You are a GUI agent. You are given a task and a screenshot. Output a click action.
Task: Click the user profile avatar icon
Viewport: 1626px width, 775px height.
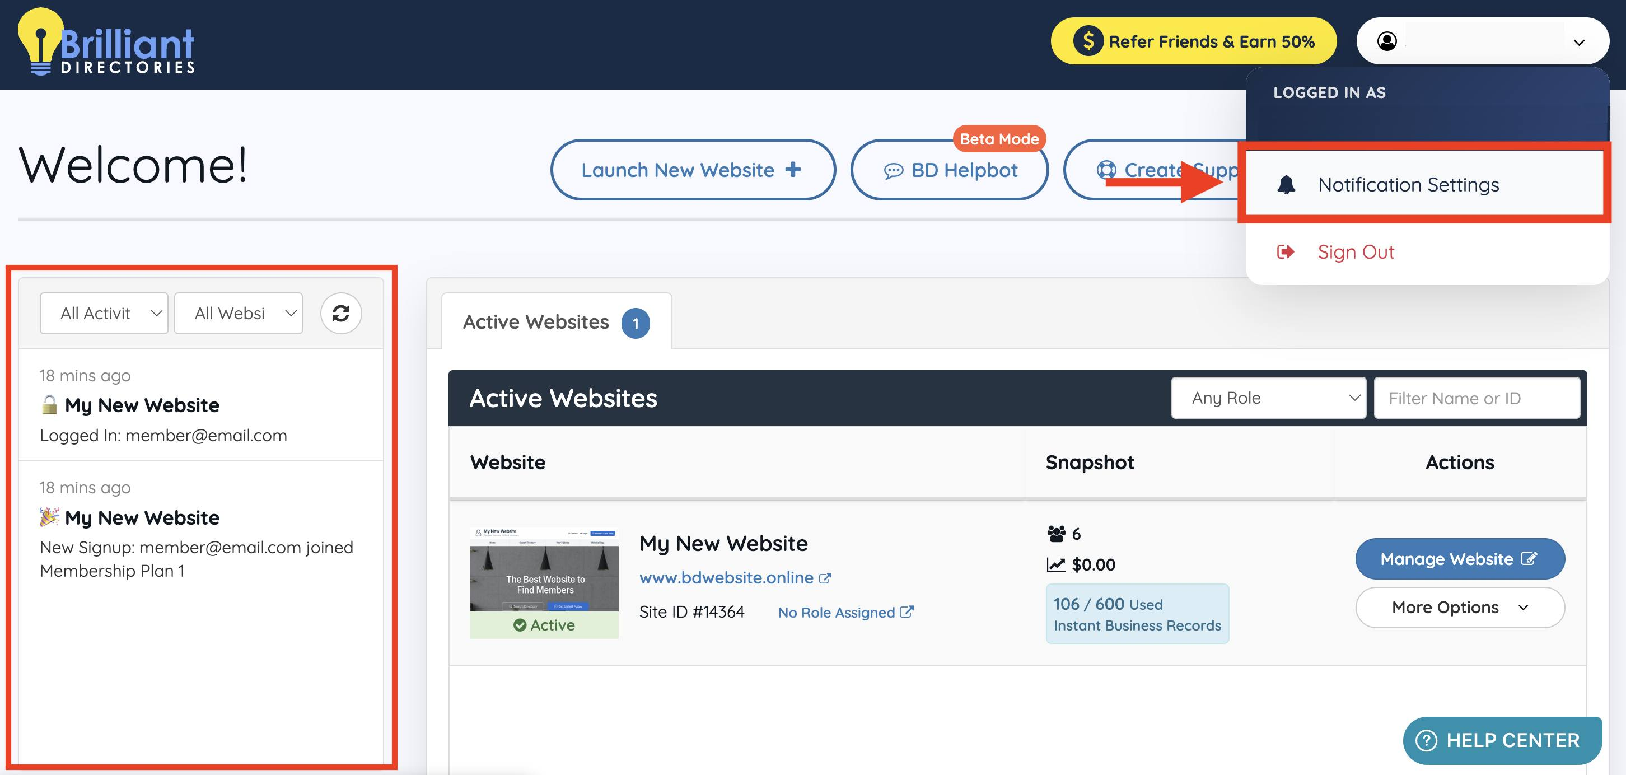tap(1387, 41)
